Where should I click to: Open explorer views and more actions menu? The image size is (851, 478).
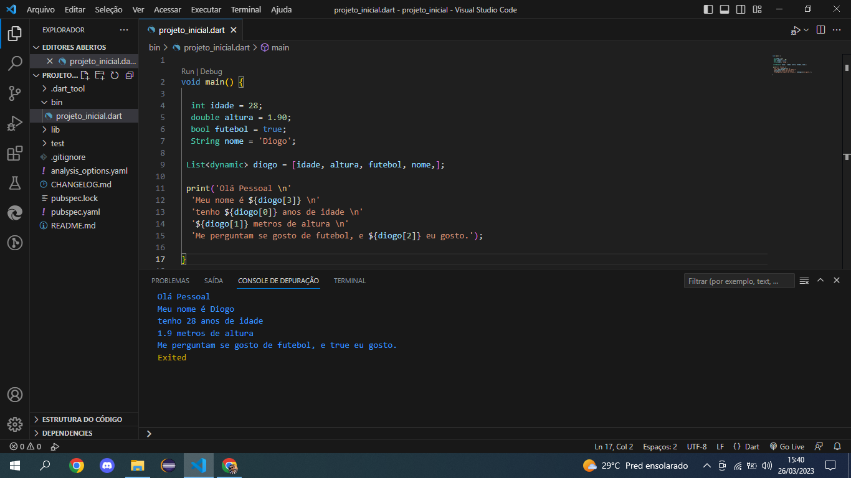point(124,30)
